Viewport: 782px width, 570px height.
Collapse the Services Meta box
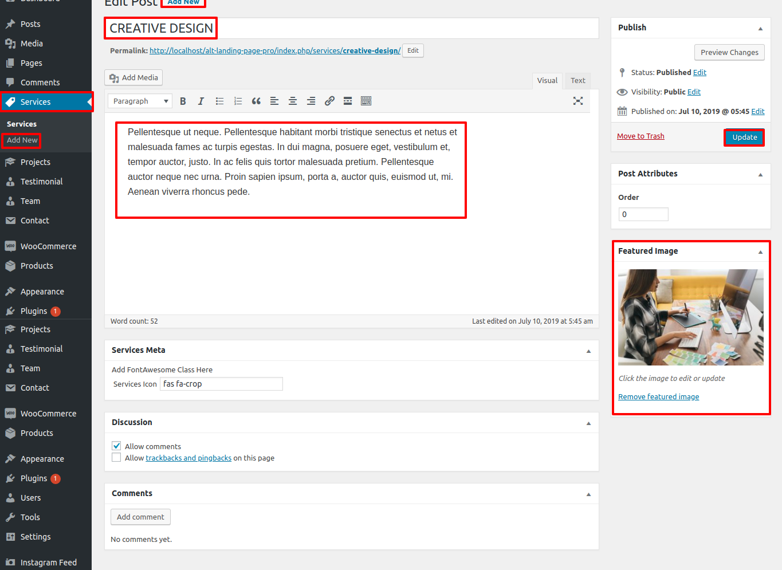[588, 351]
